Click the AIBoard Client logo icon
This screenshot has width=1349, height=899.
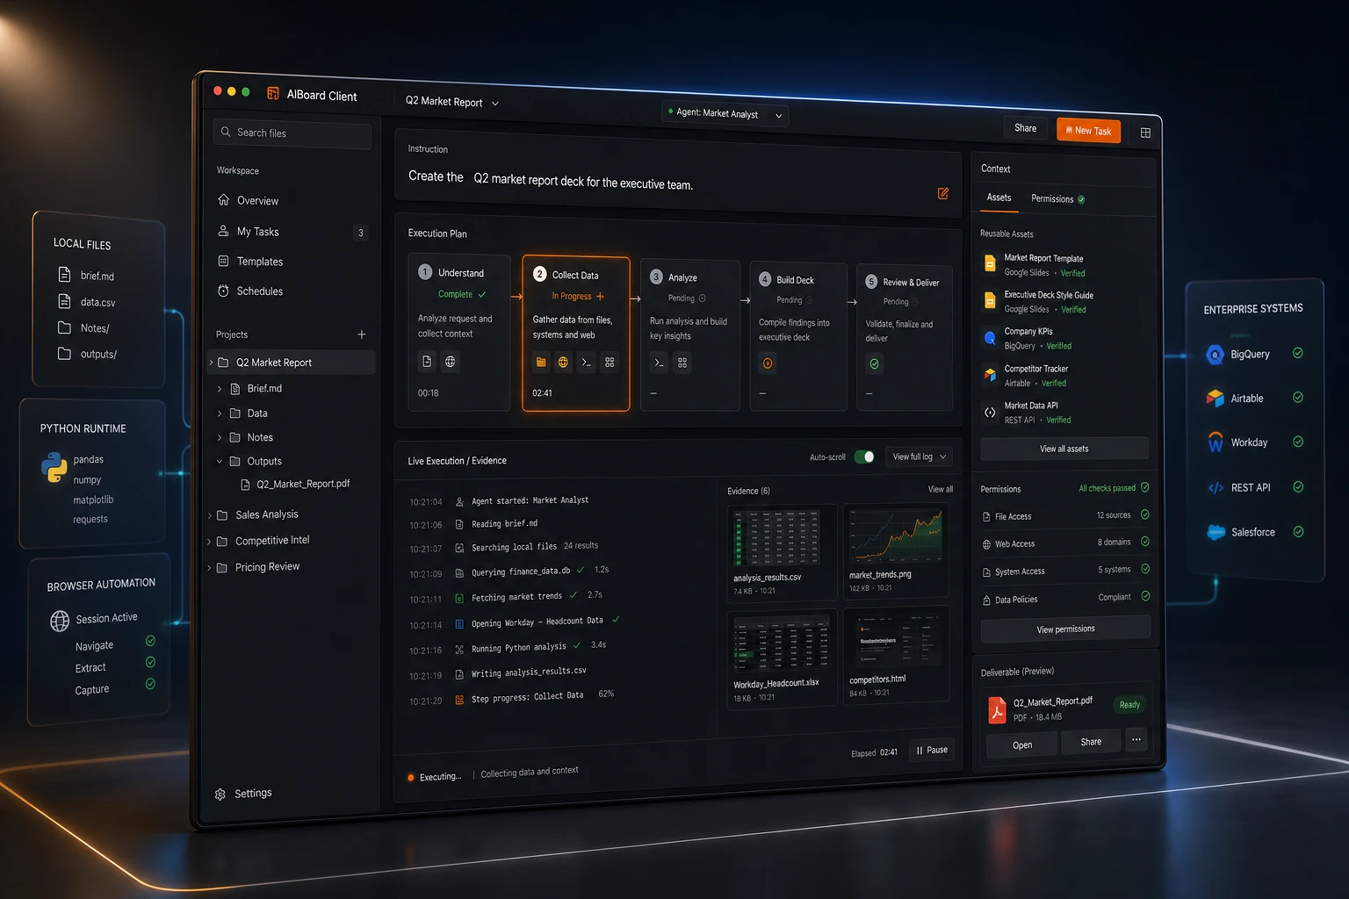273,93
